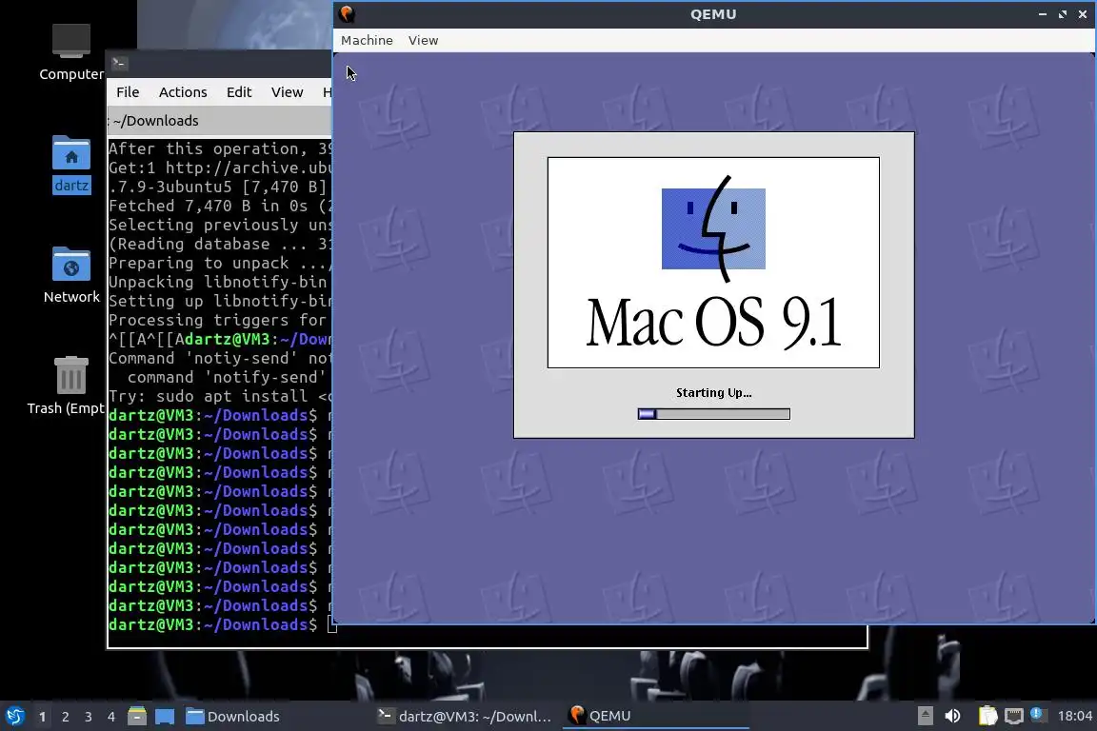Click the update notification tray icon
This screenshot has width=1097, height=731.
[1038, 715]
